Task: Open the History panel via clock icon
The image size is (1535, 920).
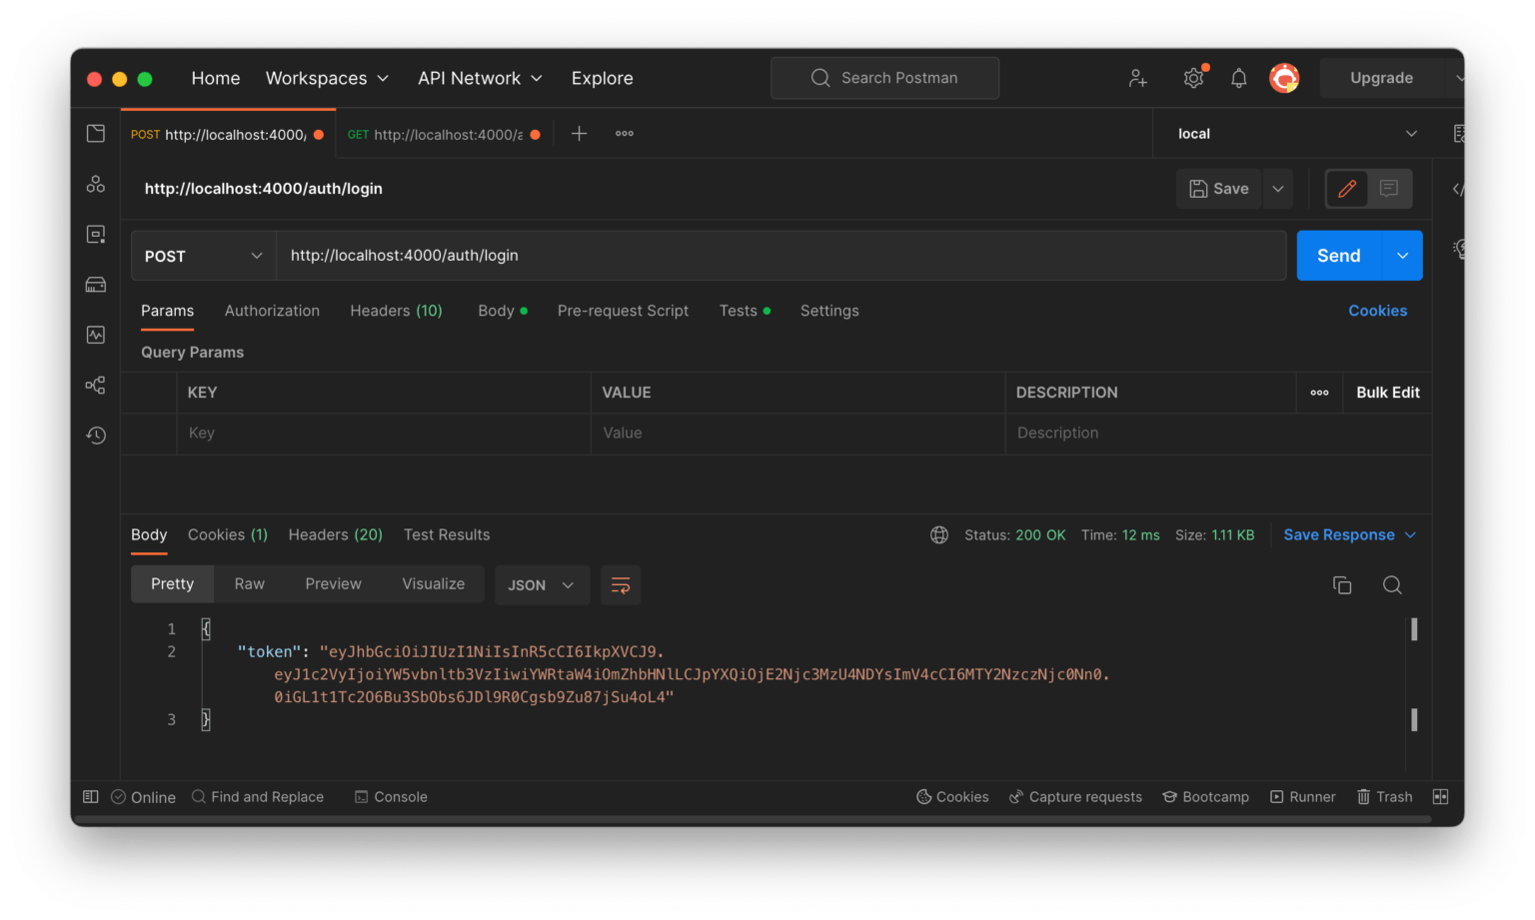Action: coord(95,435)
